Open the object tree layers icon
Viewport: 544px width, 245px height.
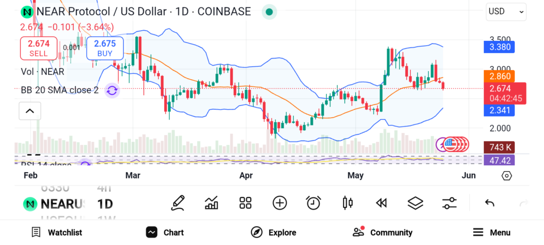click(x=415, y=203)
